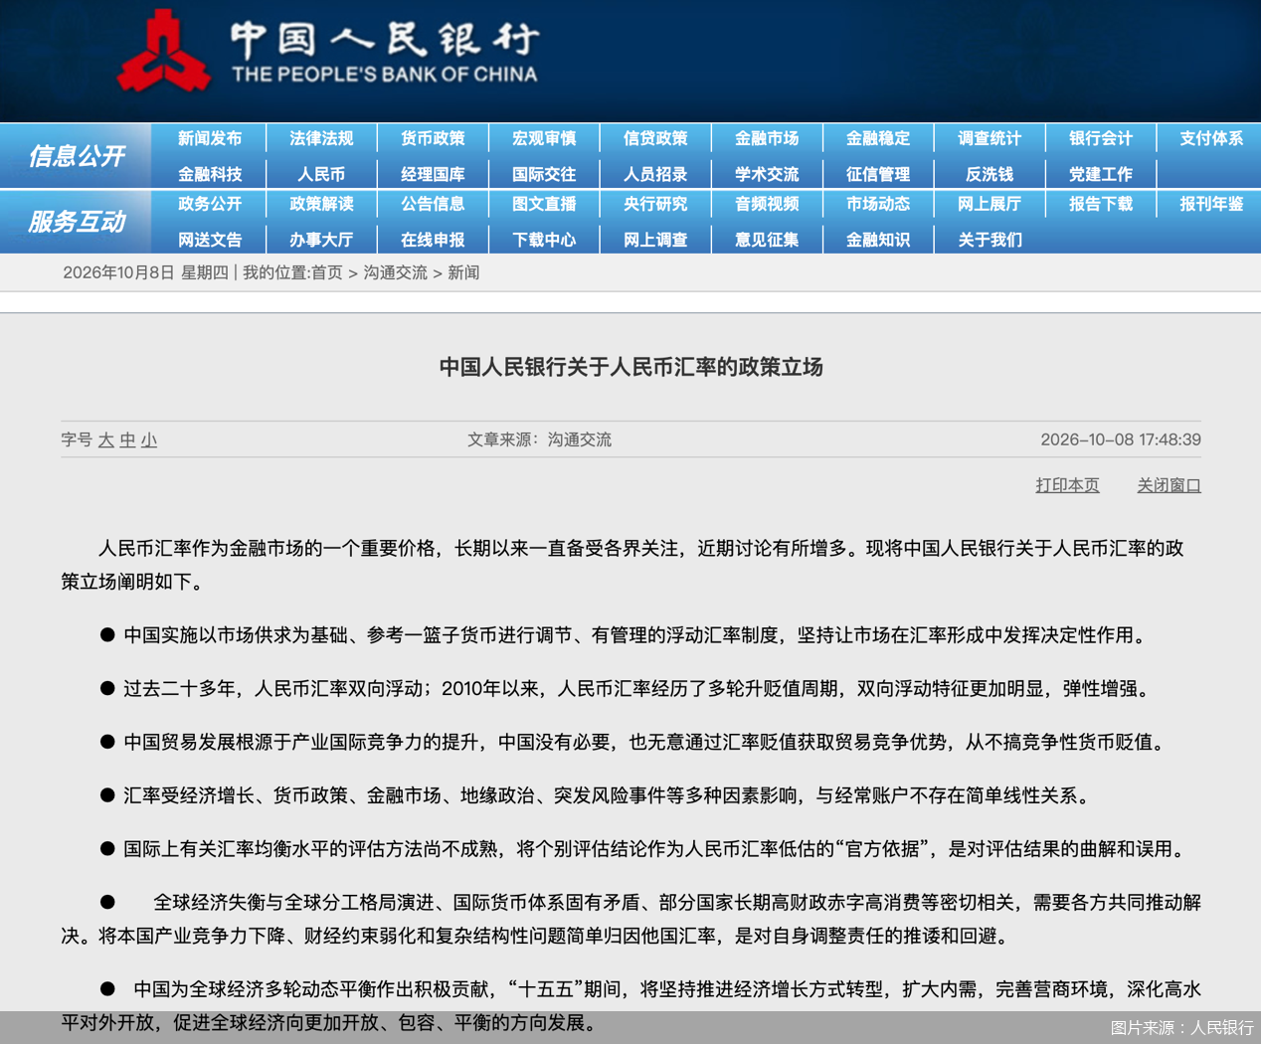Select 金融科技 navigation item
Screen dimensions: 1261x1044
[x=210, y=174]
